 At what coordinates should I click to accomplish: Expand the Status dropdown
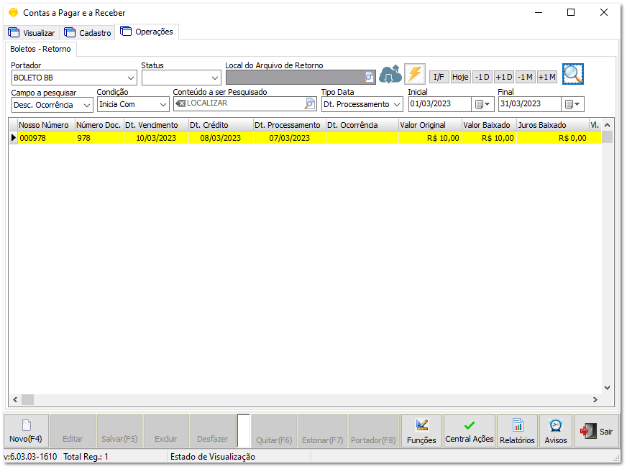coord(215,78)
